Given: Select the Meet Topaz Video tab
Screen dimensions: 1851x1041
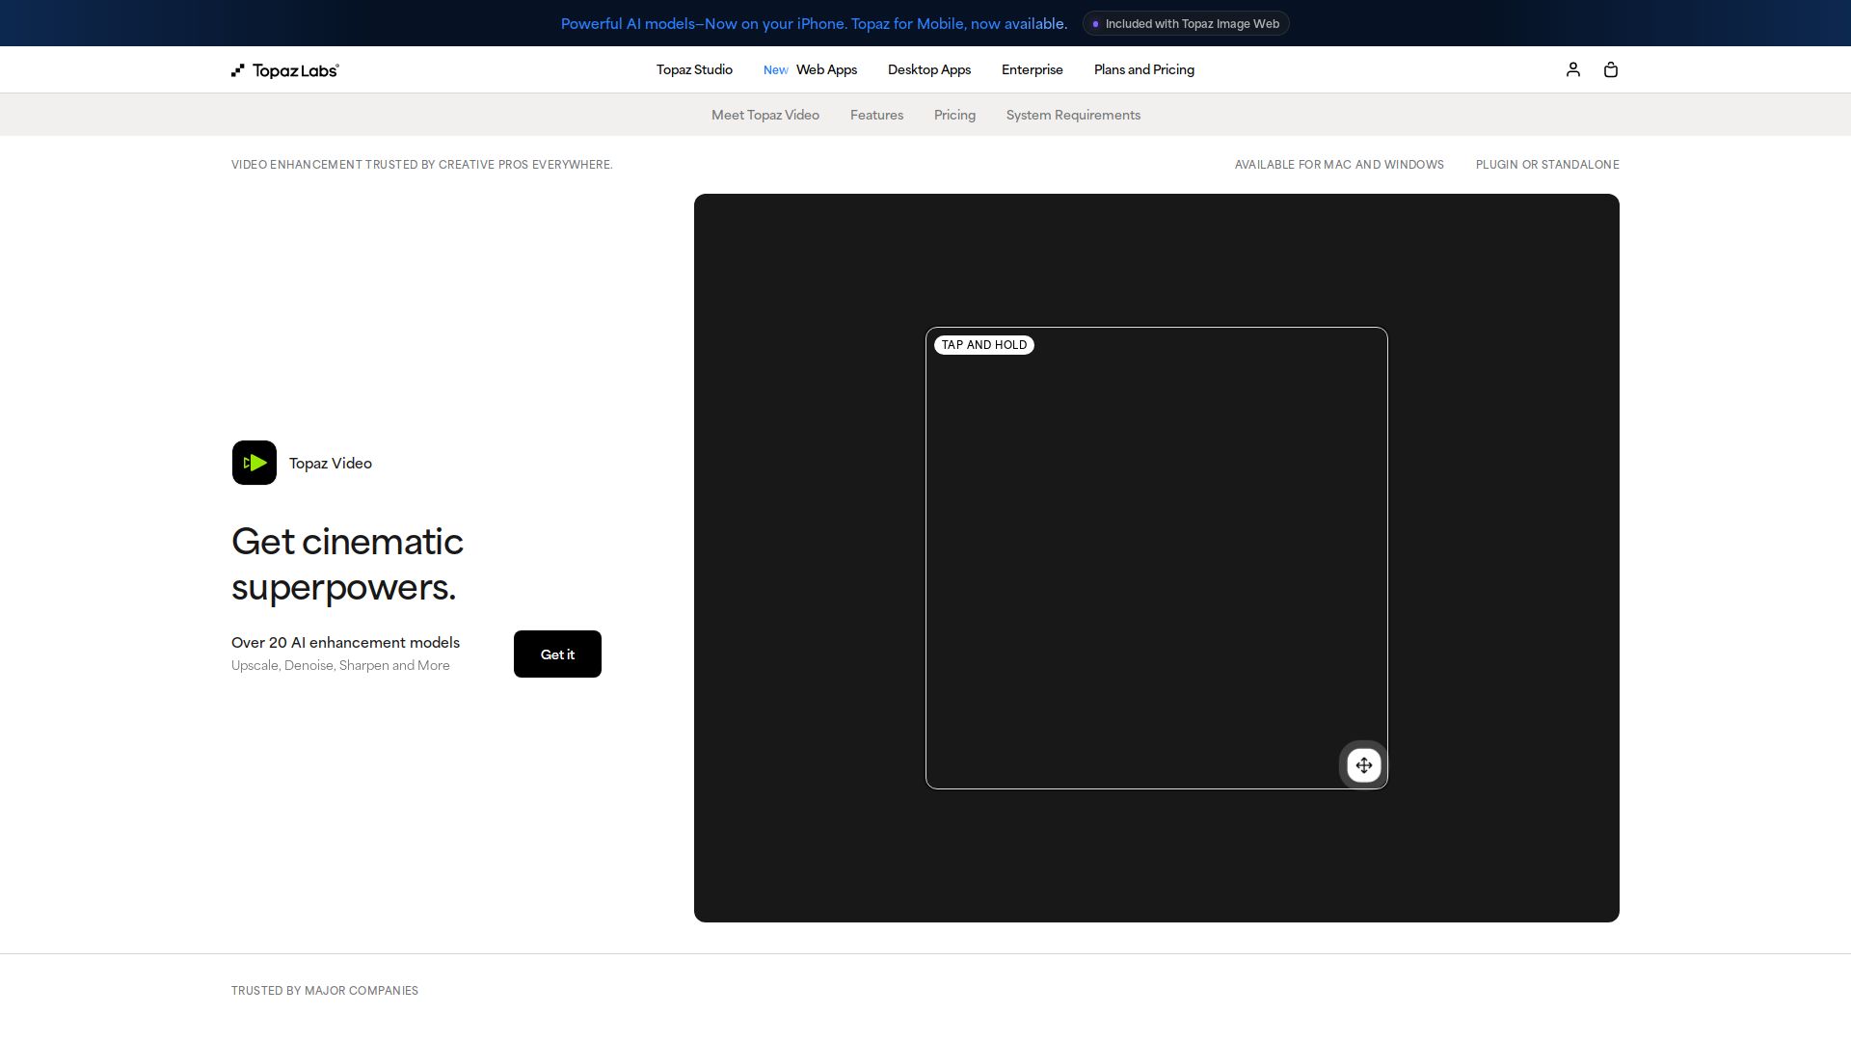Looking at the screenshot, I should [765, 115].
